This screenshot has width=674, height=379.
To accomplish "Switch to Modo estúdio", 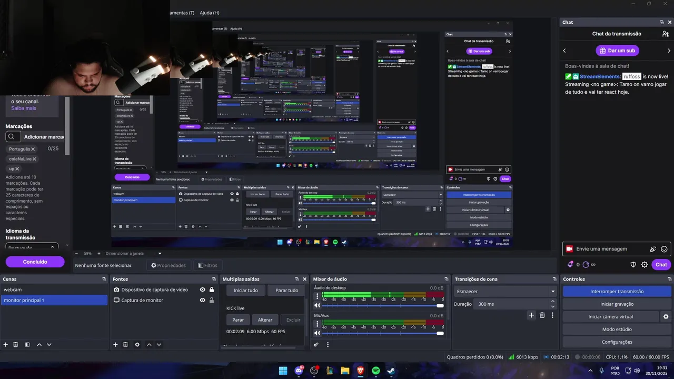I will tap(617, 330).
